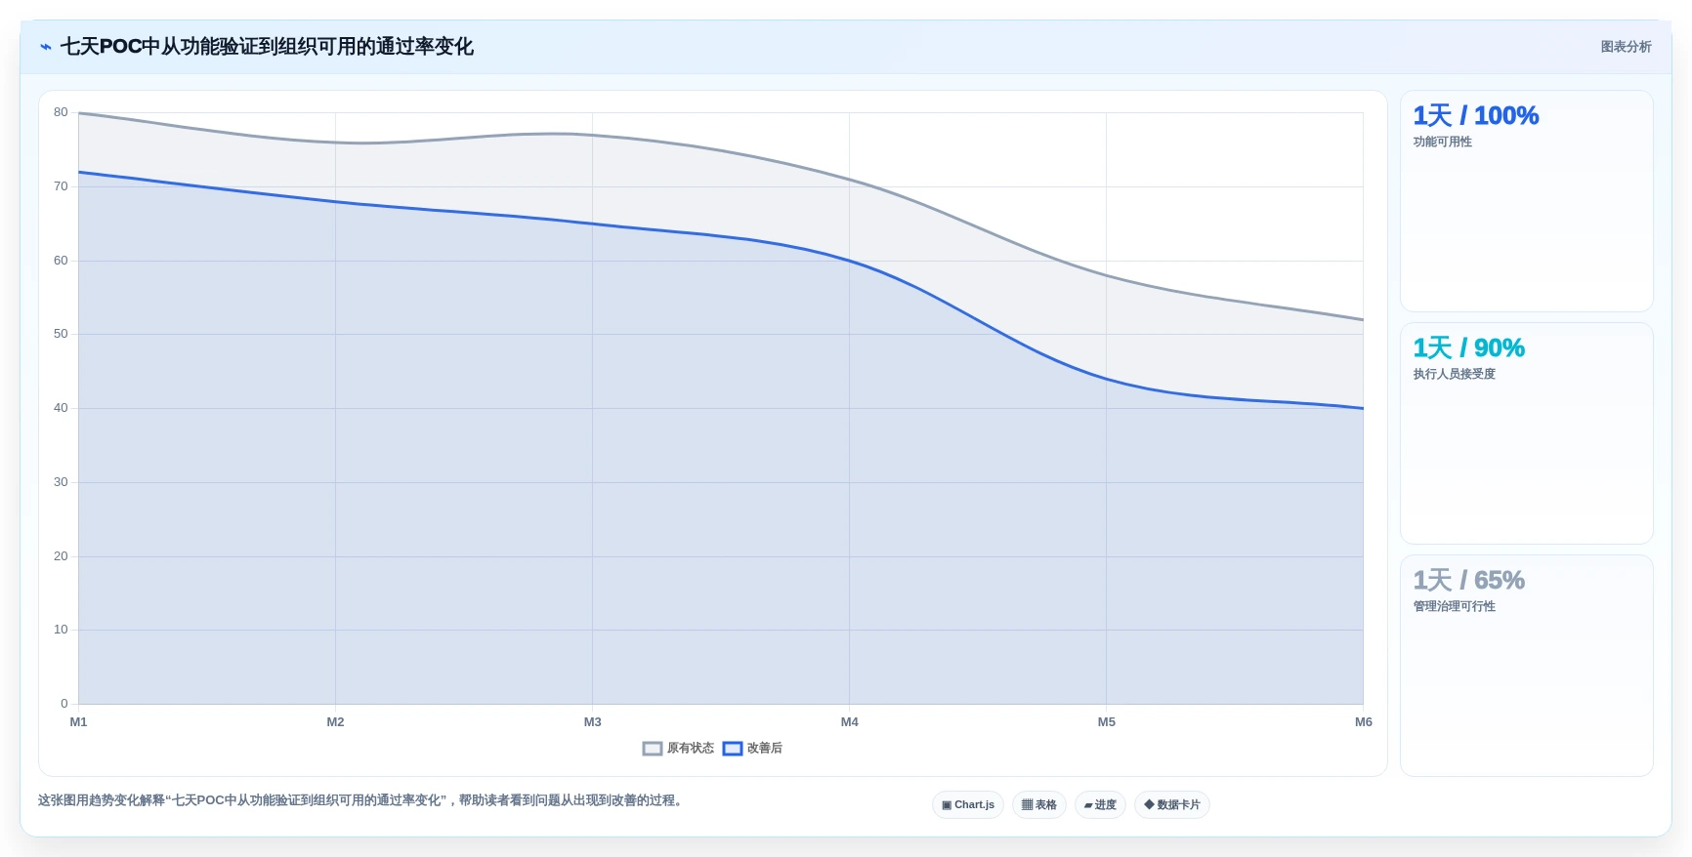Toggle visibility using 改善后 legend label
The width and height of the screenshot is (1692, 857).
765,749
